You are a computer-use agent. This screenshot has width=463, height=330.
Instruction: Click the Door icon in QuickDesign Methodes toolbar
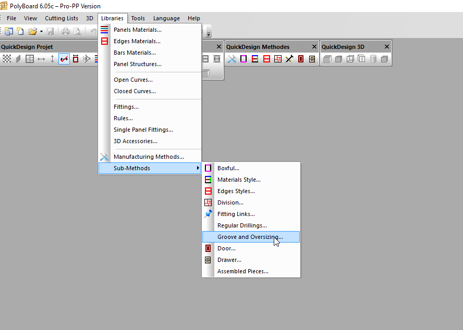pos(301,59)
